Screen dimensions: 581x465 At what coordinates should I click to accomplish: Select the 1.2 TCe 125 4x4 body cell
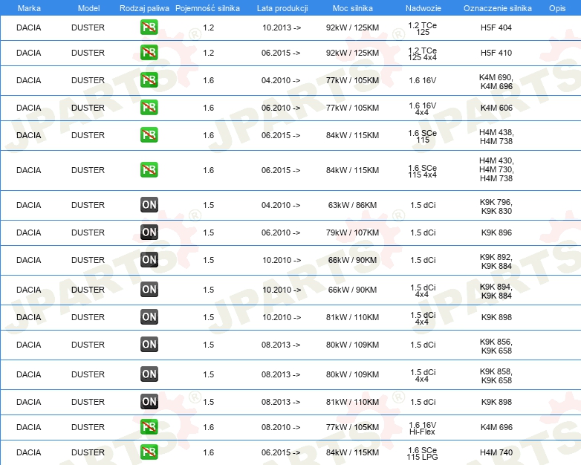click(423, 53)
